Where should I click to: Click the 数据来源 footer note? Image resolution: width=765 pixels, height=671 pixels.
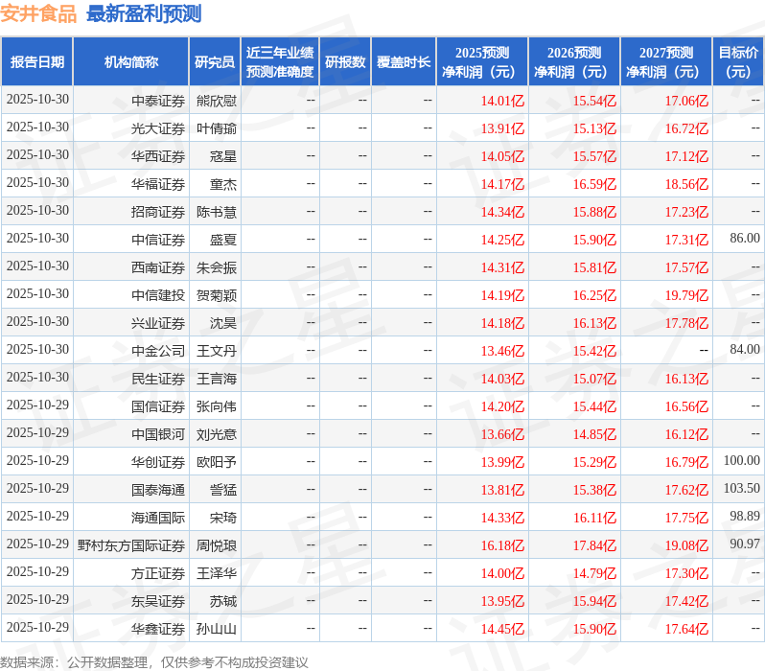click(154, 662)
